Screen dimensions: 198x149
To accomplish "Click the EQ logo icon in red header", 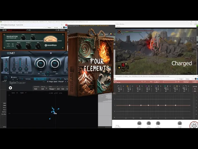I will click(x=115, y=82).
